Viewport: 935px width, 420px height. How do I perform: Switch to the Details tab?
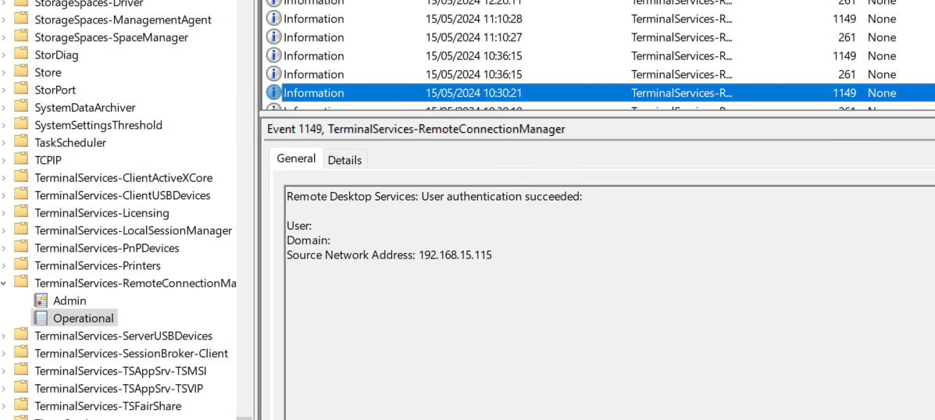pos(344,160)
